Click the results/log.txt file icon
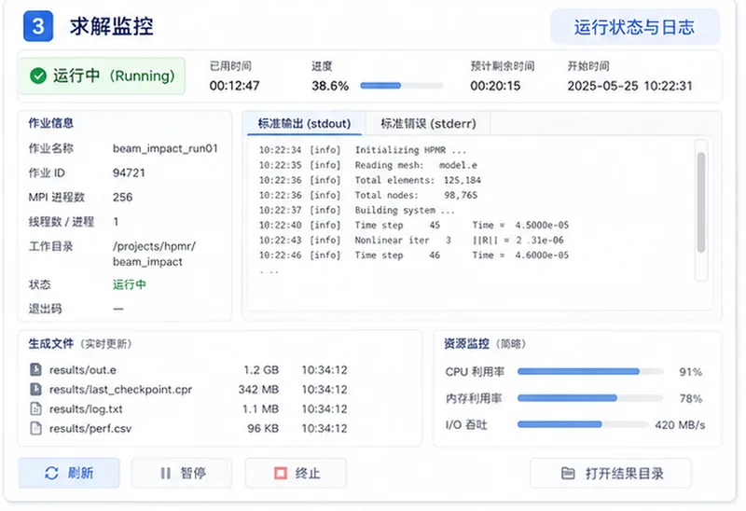Screen dimensions: 746x511 (35, 408)
